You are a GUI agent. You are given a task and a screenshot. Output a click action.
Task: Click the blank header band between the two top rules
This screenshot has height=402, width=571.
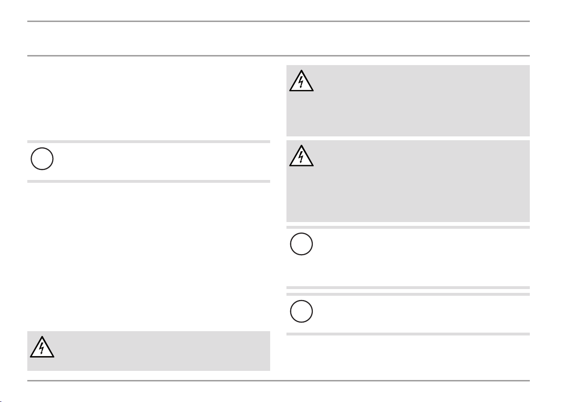pyautogui.click(x=278, y=39)
